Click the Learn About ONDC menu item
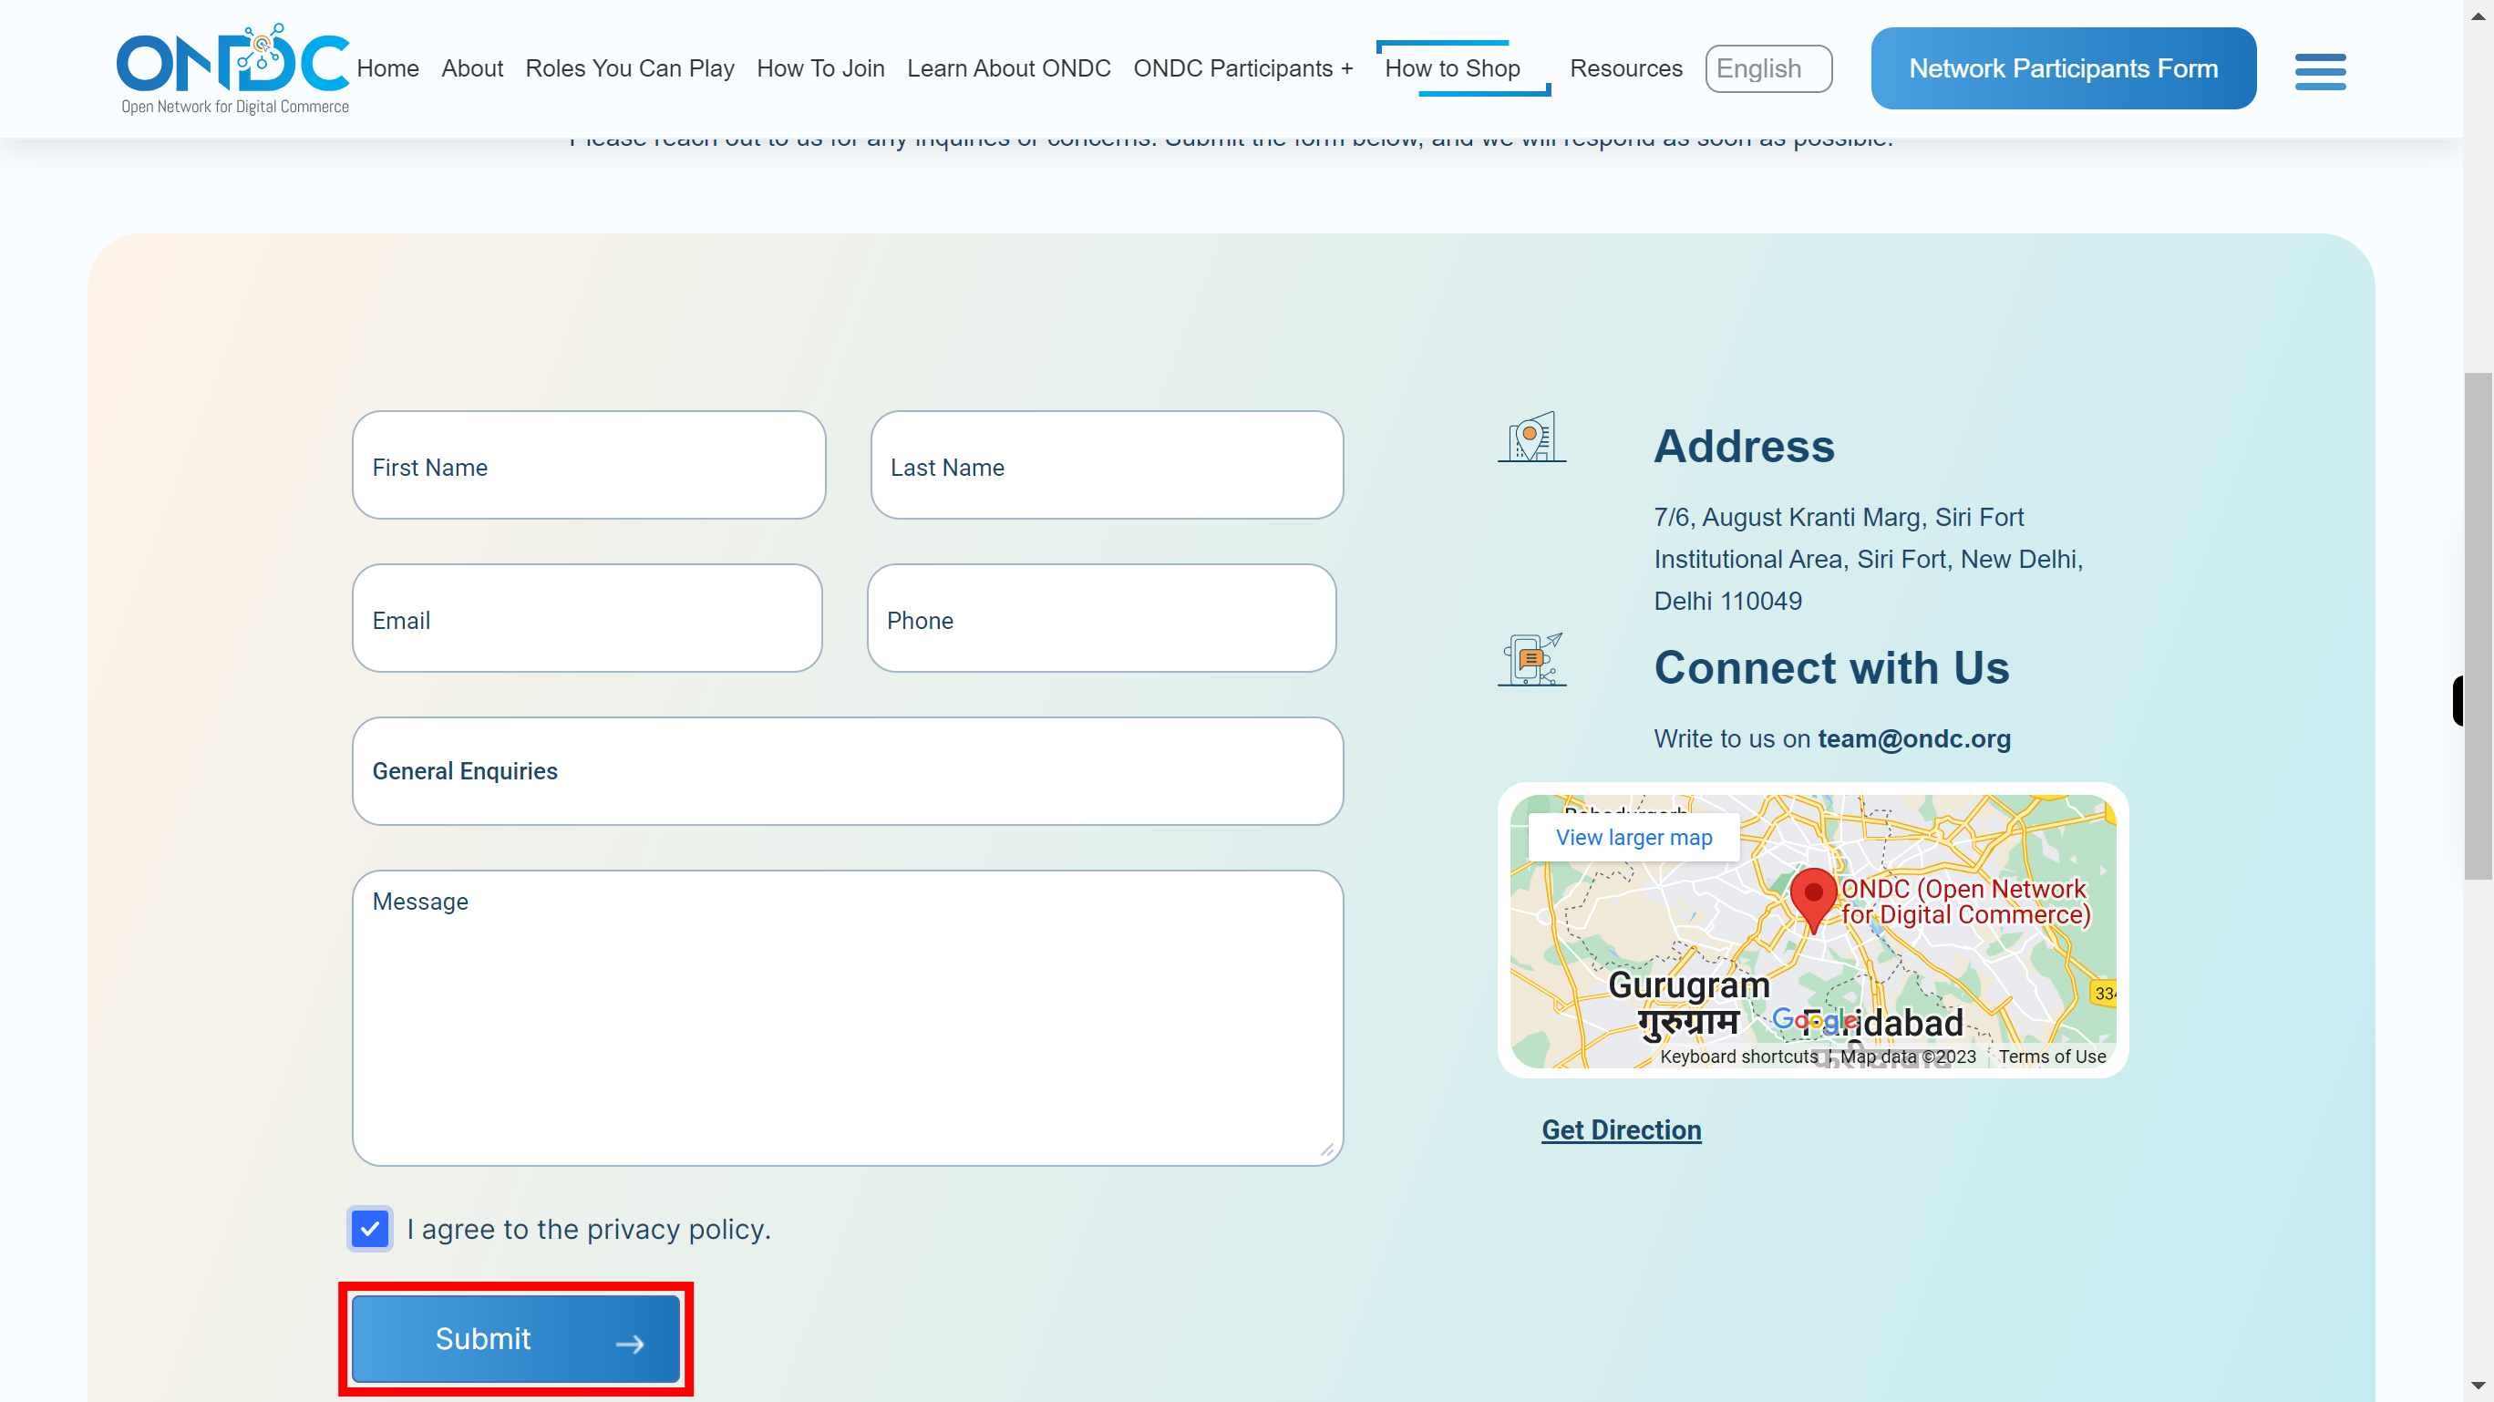 (1007, 68)
